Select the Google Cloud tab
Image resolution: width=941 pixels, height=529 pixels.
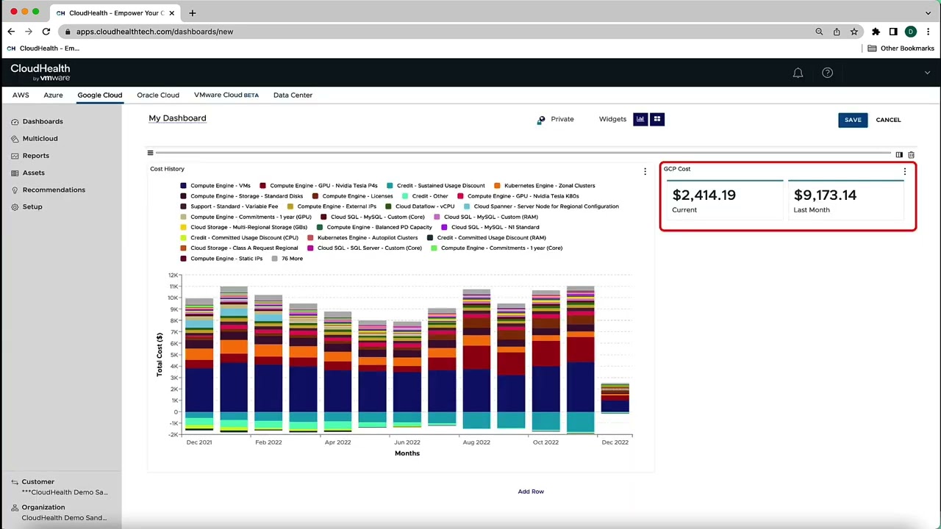click(100, 95)
